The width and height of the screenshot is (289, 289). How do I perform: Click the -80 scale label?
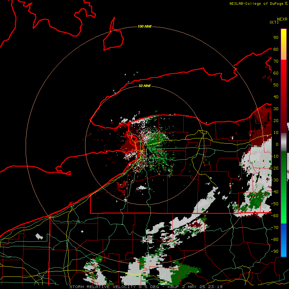pos(275,240)
